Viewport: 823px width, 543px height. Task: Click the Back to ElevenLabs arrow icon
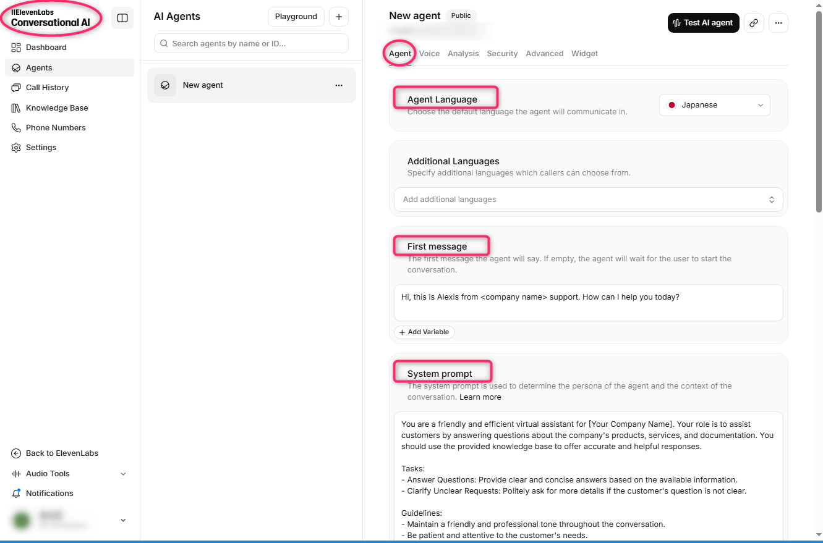(16, 453)
